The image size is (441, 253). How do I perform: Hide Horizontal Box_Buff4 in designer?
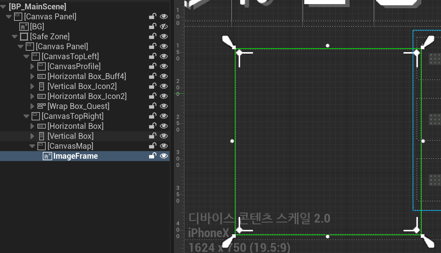(164, 76)
